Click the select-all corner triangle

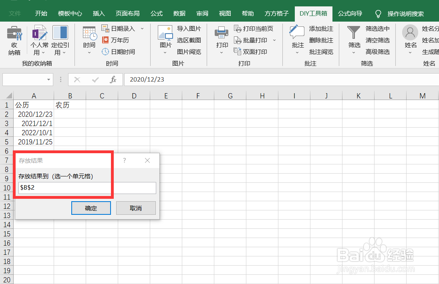(x=9, y=96)
